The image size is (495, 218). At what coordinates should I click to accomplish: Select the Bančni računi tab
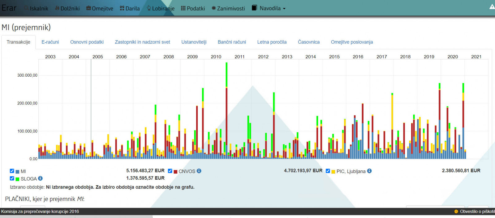pyautogui.click(x=232, y=42)
